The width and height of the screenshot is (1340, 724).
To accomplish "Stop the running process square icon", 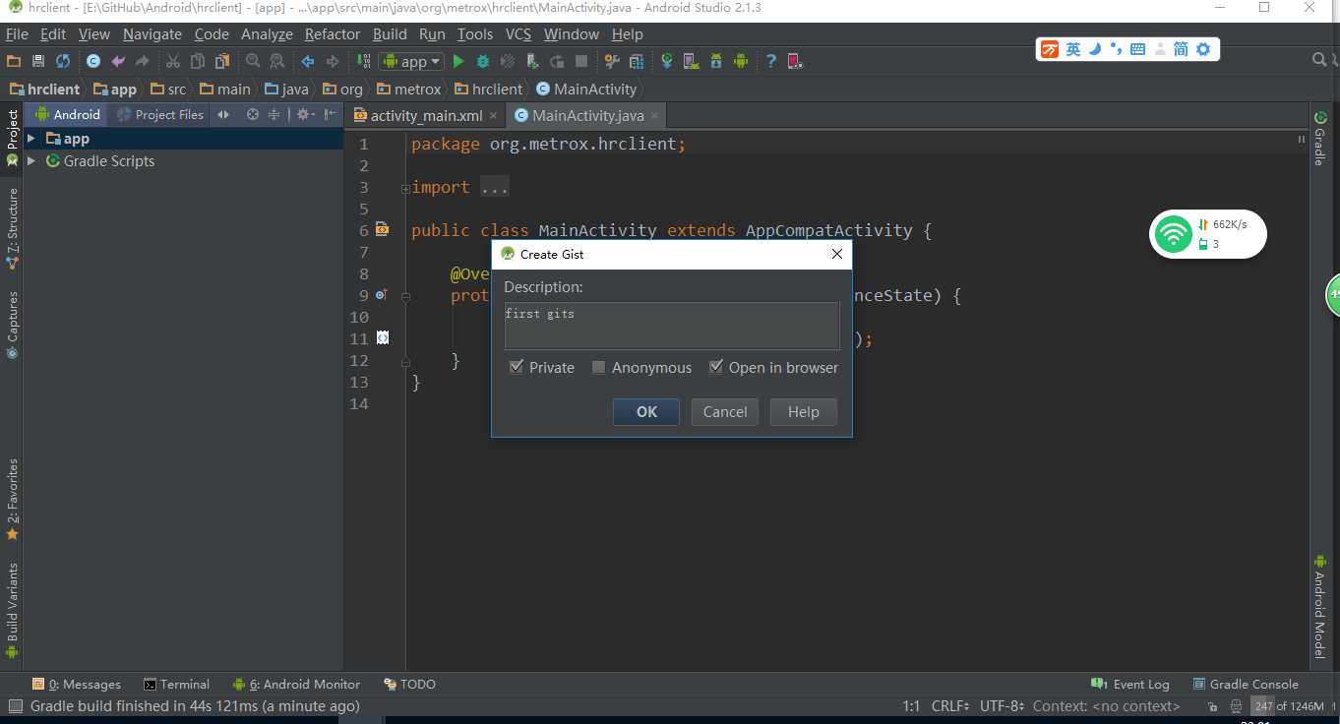I will 581,61.
